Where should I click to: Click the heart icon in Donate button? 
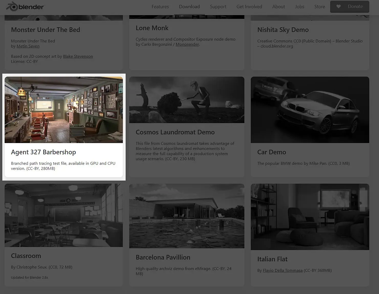point(338,7)
